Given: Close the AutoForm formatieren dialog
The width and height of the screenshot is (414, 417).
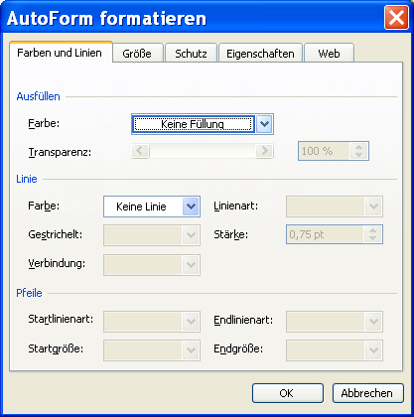Looking at the screenshot, I should click(x=396, y=17).
